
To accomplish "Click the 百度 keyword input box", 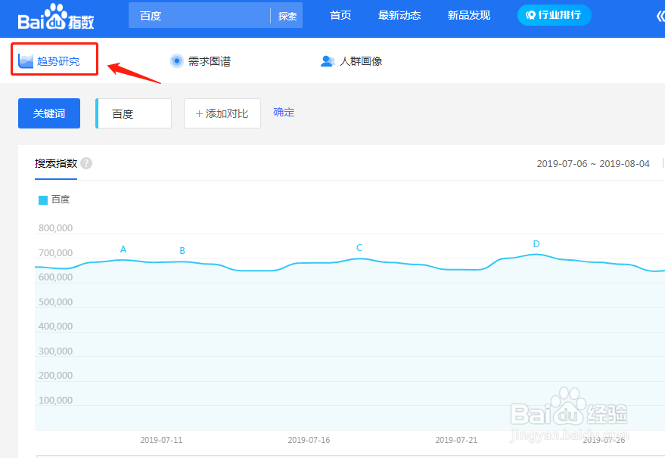I will [134, 113].
